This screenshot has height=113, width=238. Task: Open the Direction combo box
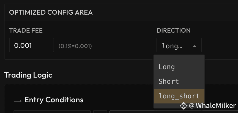click(179, 45)
